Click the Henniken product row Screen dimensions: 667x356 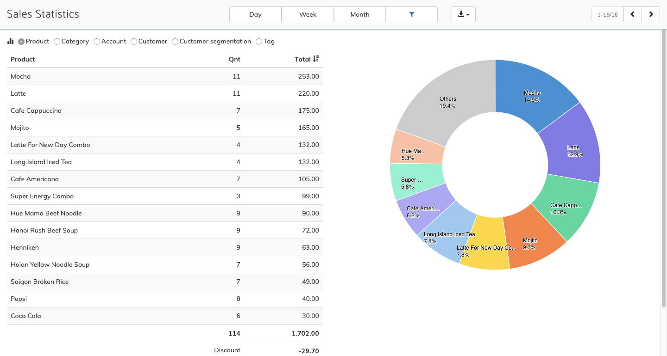pyautogui.click(x=165, y=247)
